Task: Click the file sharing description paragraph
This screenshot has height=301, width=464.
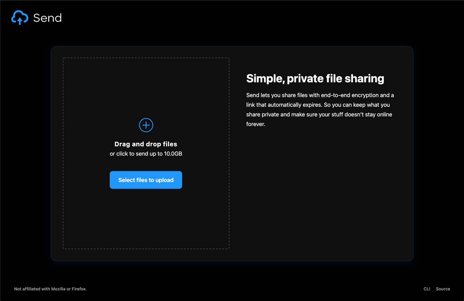Action: pyautogui.click(x=320, y=109)
